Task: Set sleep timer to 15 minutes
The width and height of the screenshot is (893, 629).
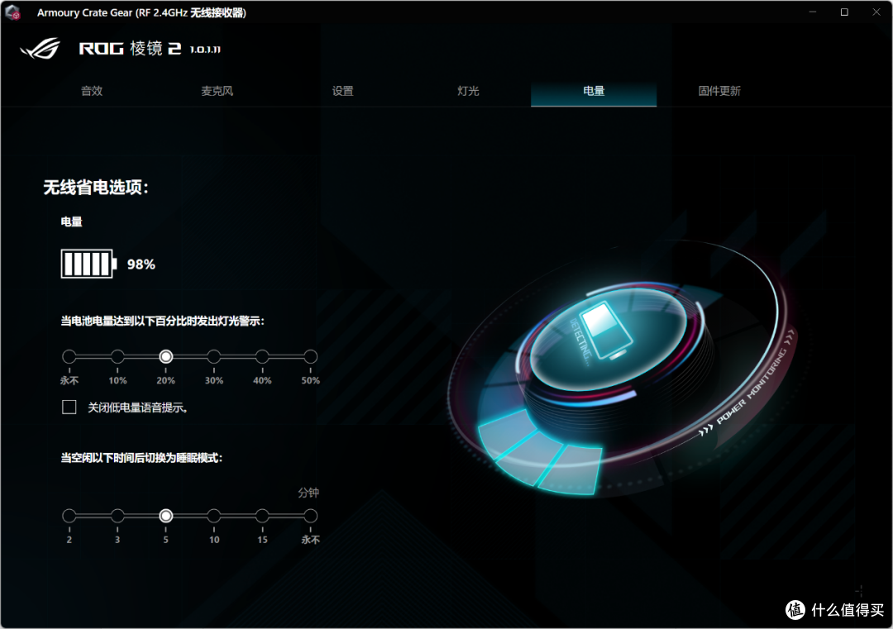Action: click(262, 516)
